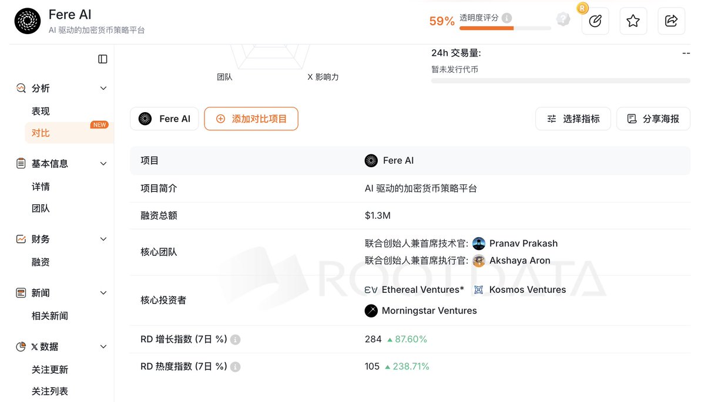Open RD 热度指数 info tooltip icon
The height and width of the screenshot is (402, 705).
pyautogui.click(x=235, y=367)
